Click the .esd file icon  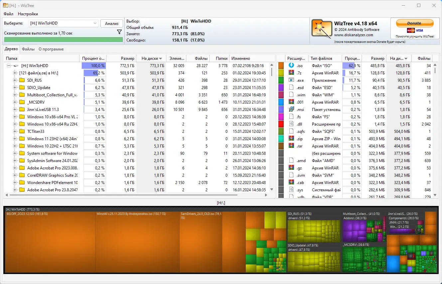[x=291, y=87]
